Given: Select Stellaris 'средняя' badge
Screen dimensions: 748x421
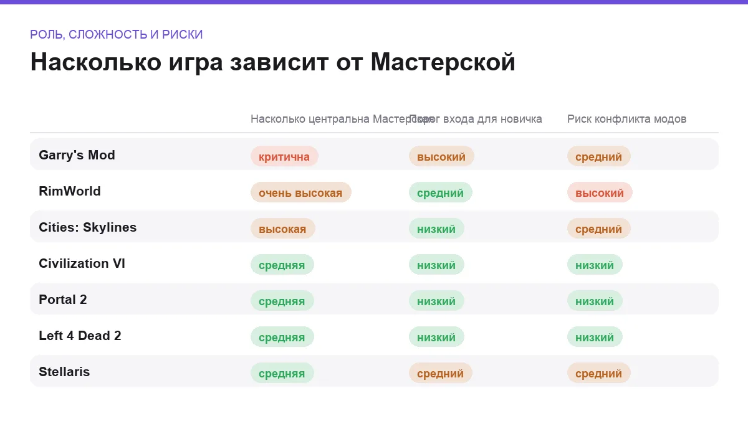Looking at the screenshot, I should (x=282, y=373).
